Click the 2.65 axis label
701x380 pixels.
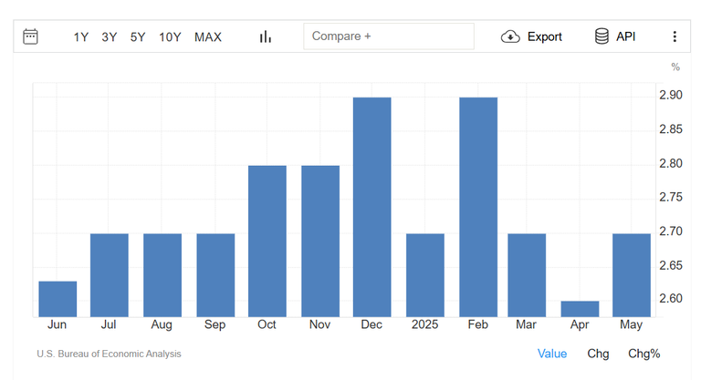pyautogui.click(x=671, y=265)
